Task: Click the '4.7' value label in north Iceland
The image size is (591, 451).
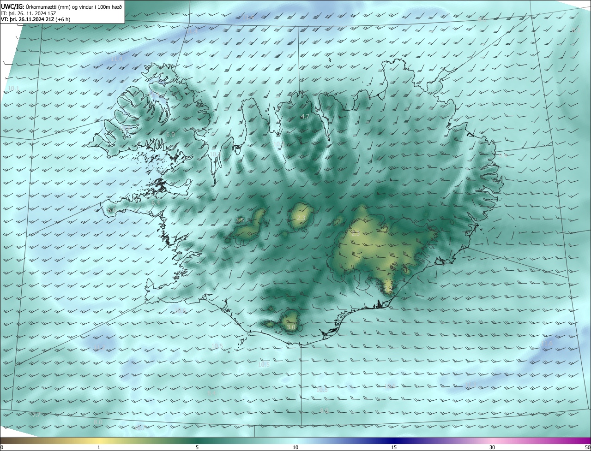Action: coord(305,117)
